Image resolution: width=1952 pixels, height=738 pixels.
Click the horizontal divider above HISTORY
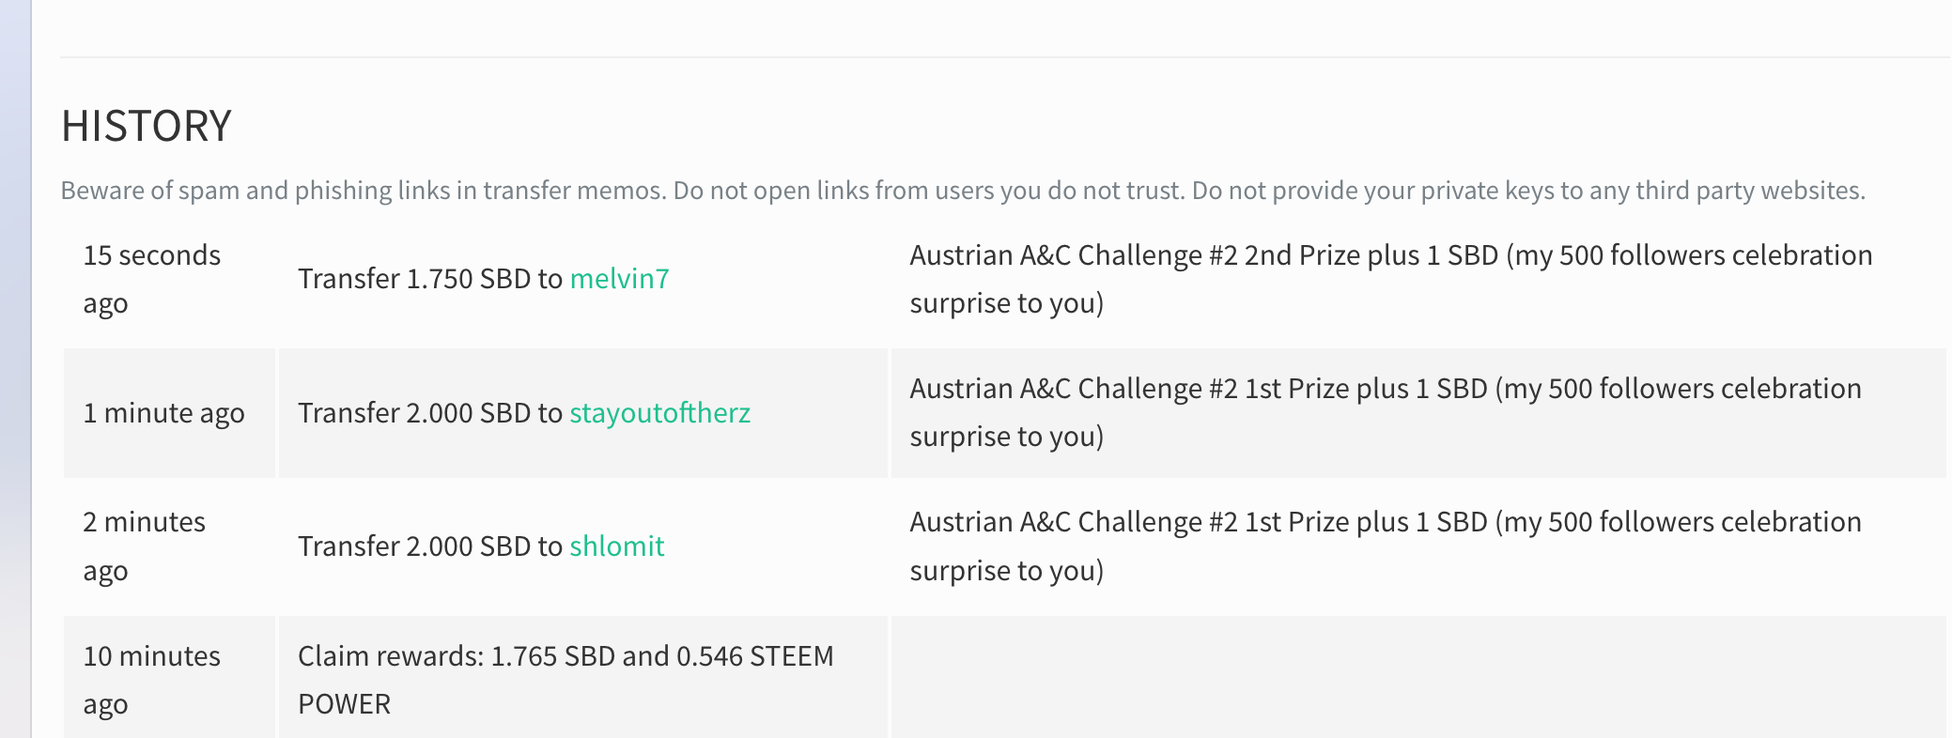1005,57
